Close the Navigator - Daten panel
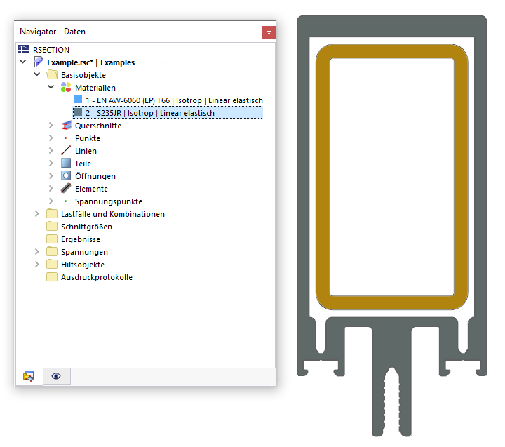The image size is (505, 447). (269, 32)
